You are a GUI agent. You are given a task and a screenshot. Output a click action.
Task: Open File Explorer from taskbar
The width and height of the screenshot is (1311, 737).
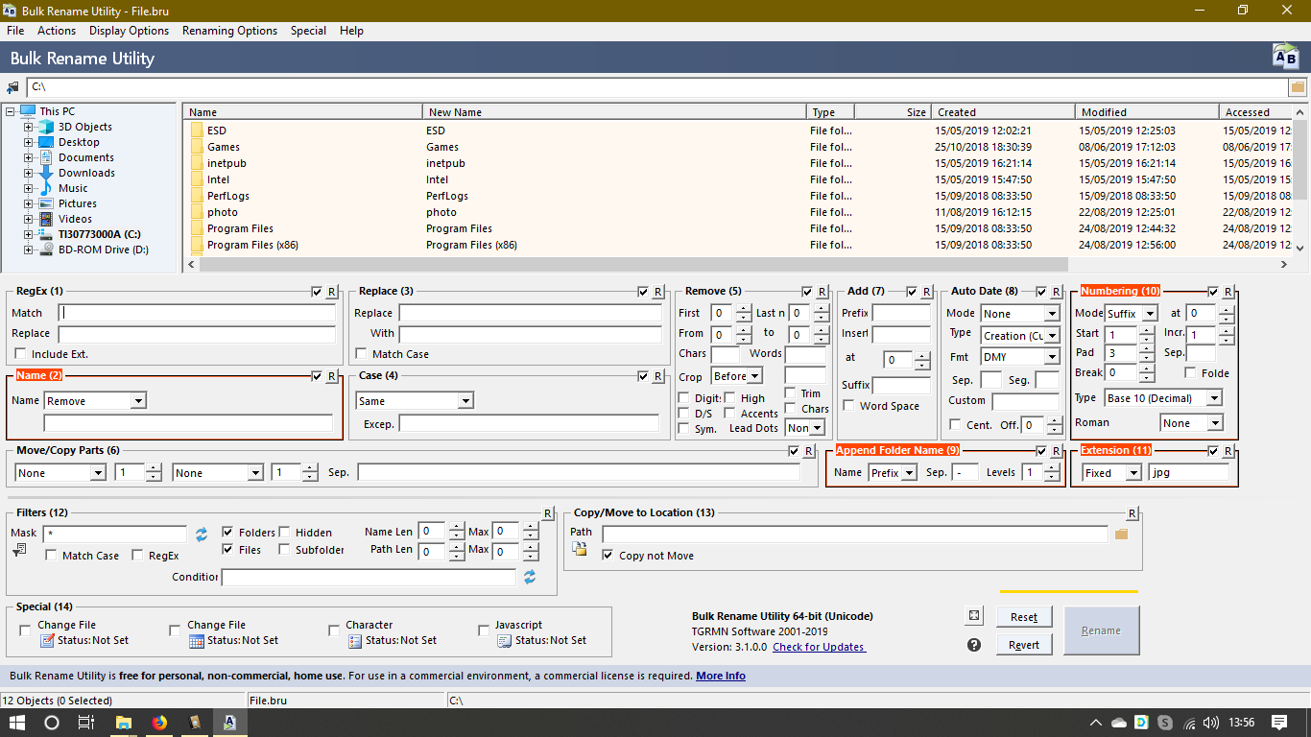123,723
